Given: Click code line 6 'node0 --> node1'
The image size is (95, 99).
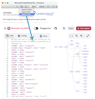Looking at the screenshot, I should pos(18,50).
